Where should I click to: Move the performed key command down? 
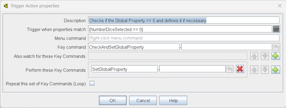tap(265, 70)
